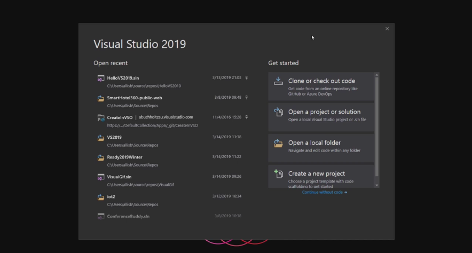Click the ConferenceBuddy.sln solution icon

point(100,216)
